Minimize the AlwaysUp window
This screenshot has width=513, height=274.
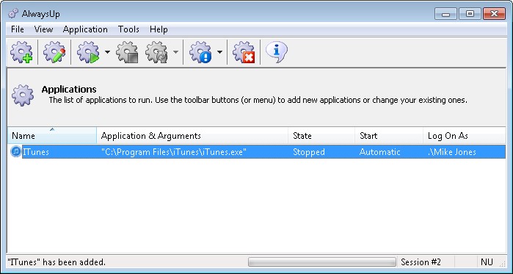445,14
